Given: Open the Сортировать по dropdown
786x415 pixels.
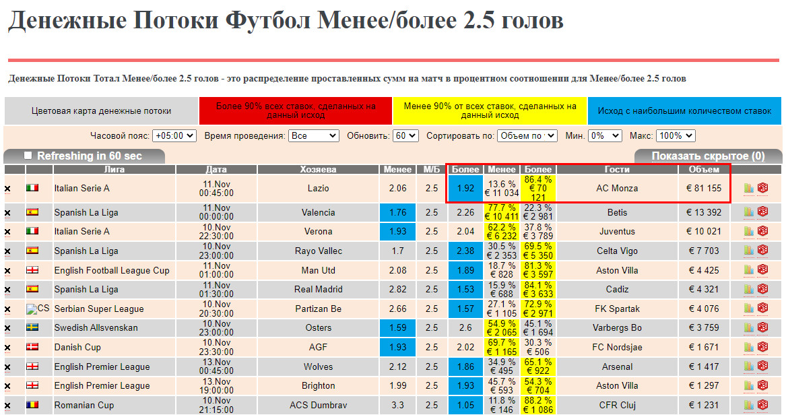Looking at the screenshot, I should coord(527,136).
